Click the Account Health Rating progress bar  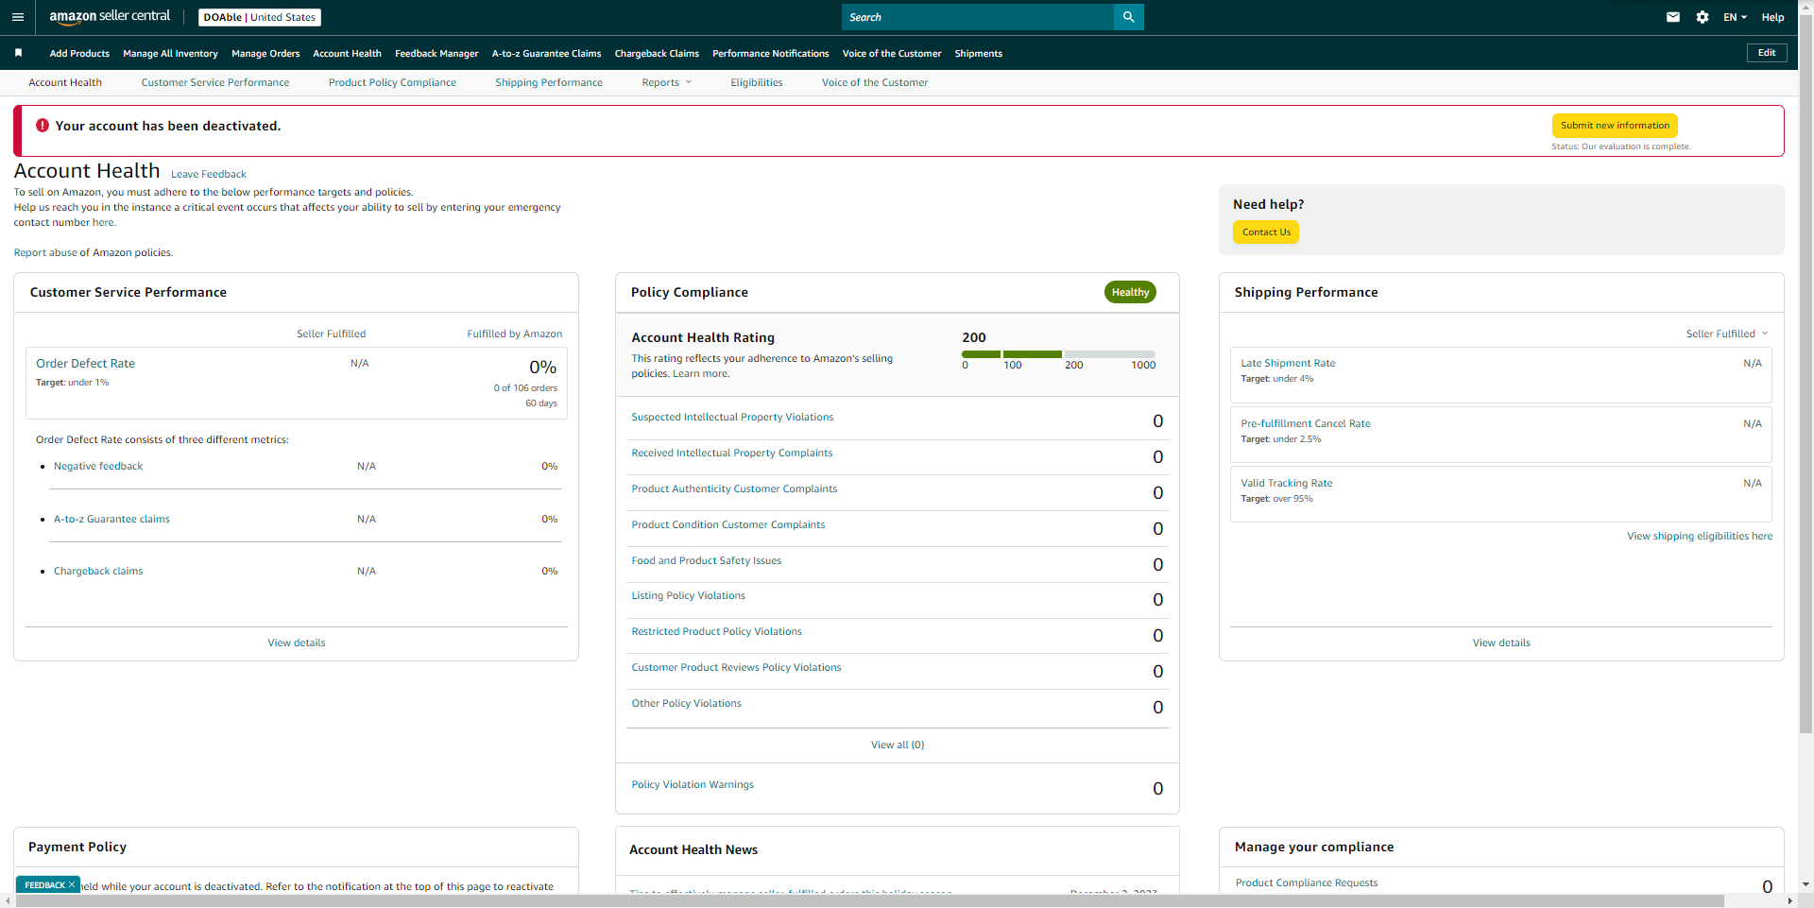coord(1058,354)
